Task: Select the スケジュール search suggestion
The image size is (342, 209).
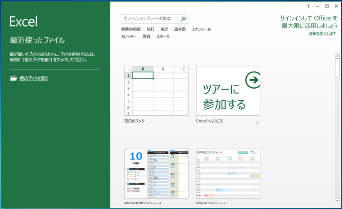Action: [x=201, y=29]
